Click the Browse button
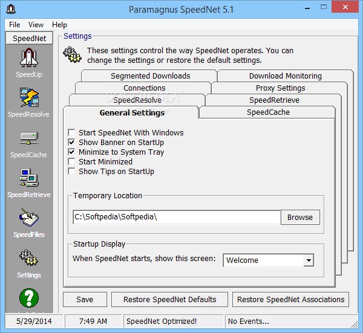363x333 pixels. (x=300, y=218)
